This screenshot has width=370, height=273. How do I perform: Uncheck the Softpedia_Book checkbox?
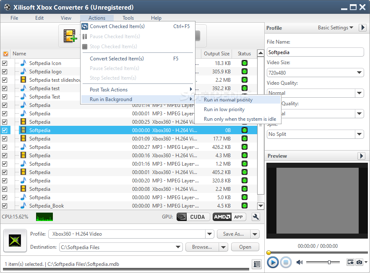click(x=5, y=206)
